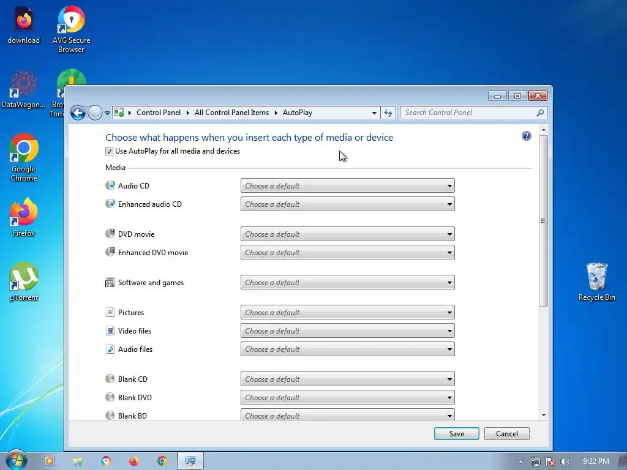Screen dimensions: 627x470
Task: Open the Google Chrome desktop shortcut
Action: coord(24,157)
